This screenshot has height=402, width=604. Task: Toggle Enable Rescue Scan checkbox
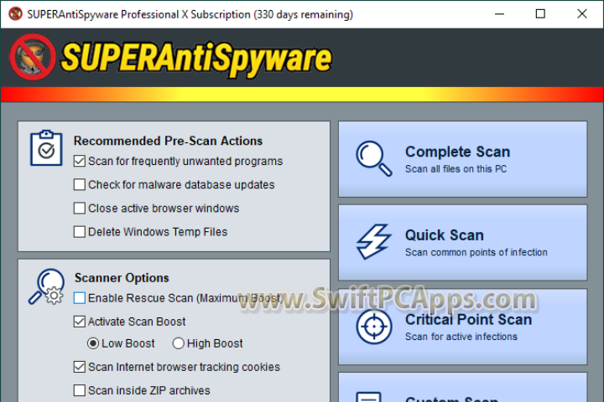click(x=80, y=298)
